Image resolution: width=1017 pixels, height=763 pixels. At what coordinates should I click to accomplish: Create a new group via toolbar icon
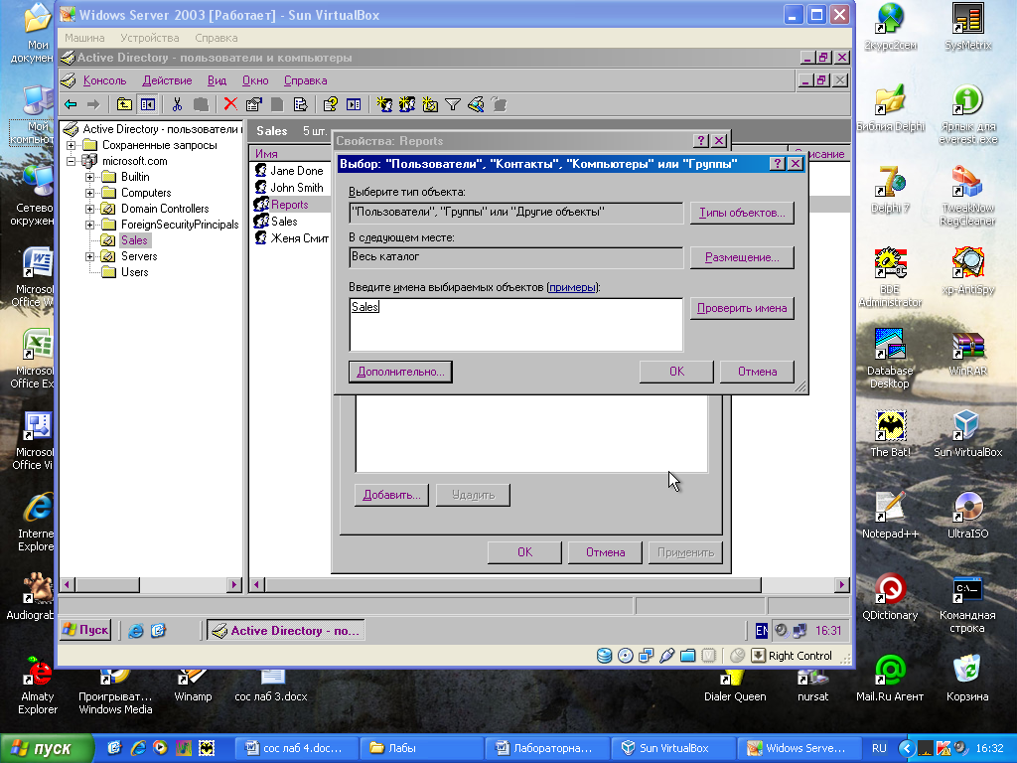pyautogui.click(x=406, y=104)
